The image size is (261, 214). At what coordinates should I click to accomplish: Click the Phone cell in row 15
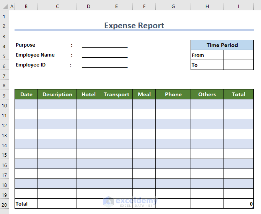173,154
